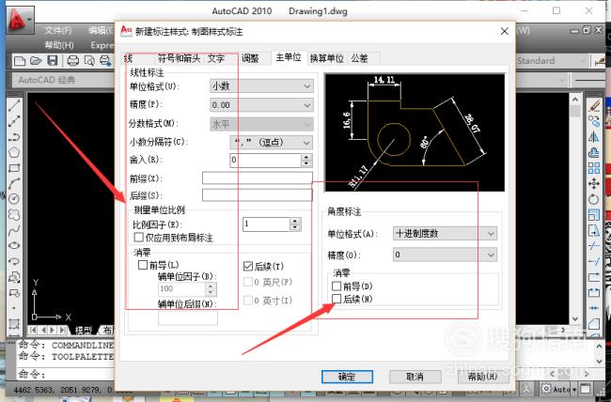Click the Plot Preview icon
This screenshot has height=402, width=611.
pos(89,61)
